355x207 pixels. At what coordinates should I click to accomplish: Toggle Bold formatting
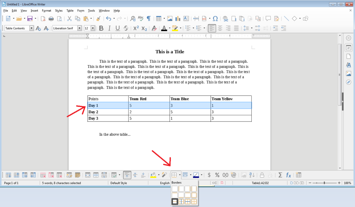[101, 28]
